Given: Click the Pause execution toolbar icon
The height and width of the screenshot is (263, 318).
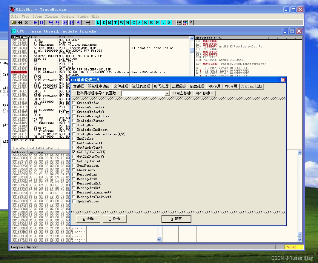Looking at the screenshot, I should point(42,23).
